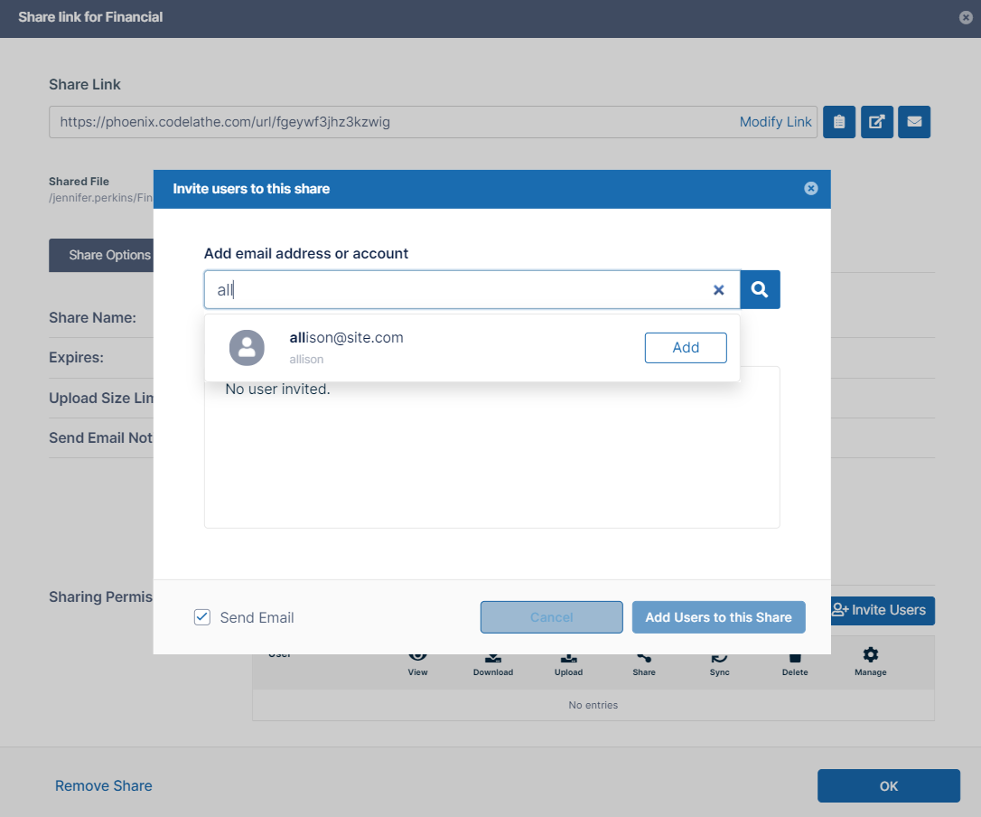Click Add Users to this Share

(x=718, y=617)
